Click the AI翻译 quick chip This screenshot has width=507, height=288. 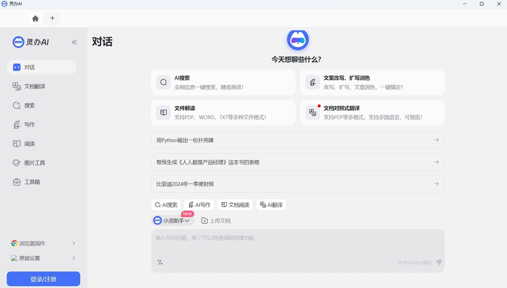271,205
